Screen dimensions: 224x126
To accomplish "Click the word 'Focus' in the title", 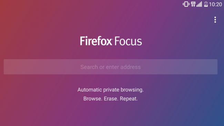I will [x=128, y=41].
